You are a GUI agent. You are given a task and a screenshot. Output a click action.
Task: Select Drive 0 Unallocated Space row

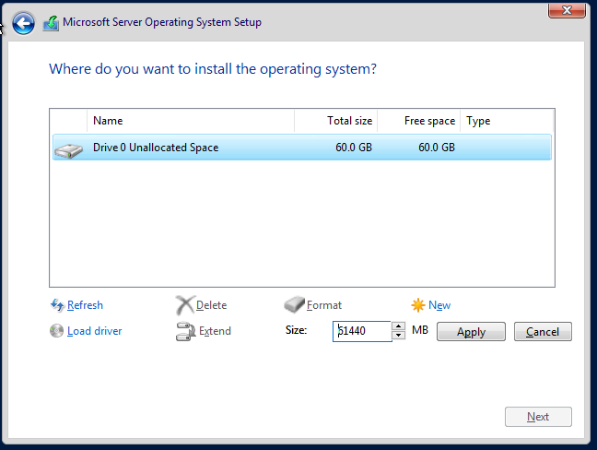pos(302,147)
